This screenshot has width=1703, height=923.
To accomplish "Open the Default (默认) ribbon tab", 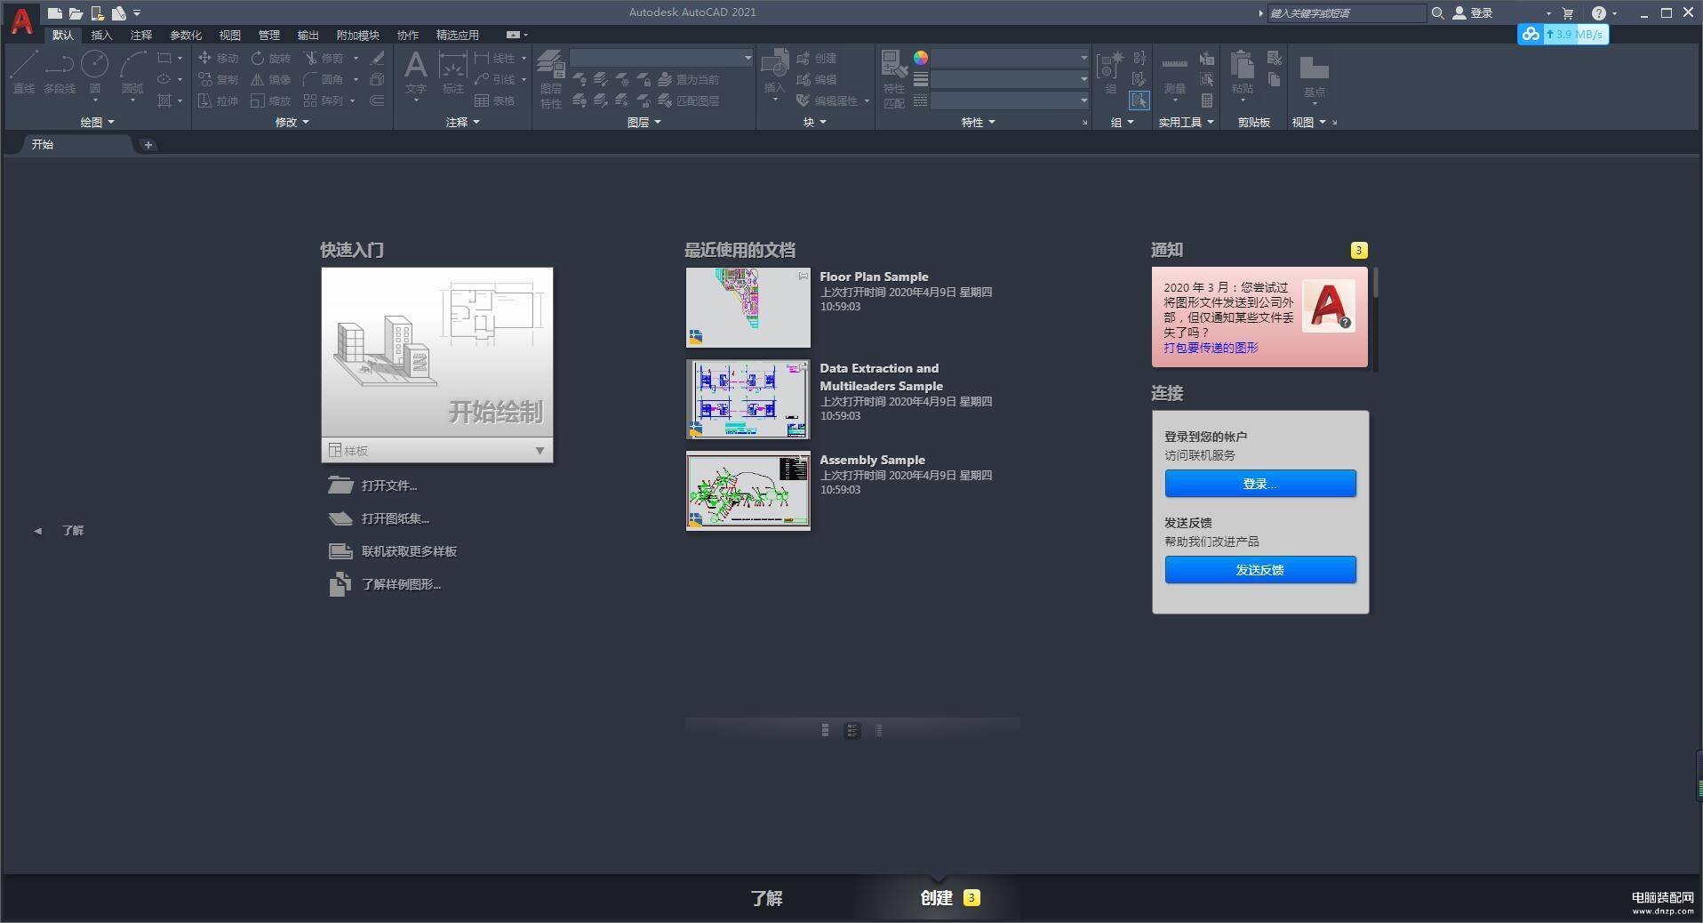I will (62, 35).
